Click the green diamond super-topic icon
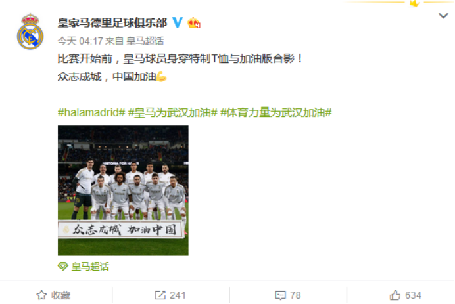 [x=62, y=266]
